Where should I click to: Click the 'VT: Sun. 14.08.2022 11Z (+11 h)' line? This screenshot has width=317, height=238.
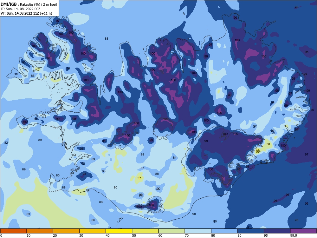tap(26, 13)
